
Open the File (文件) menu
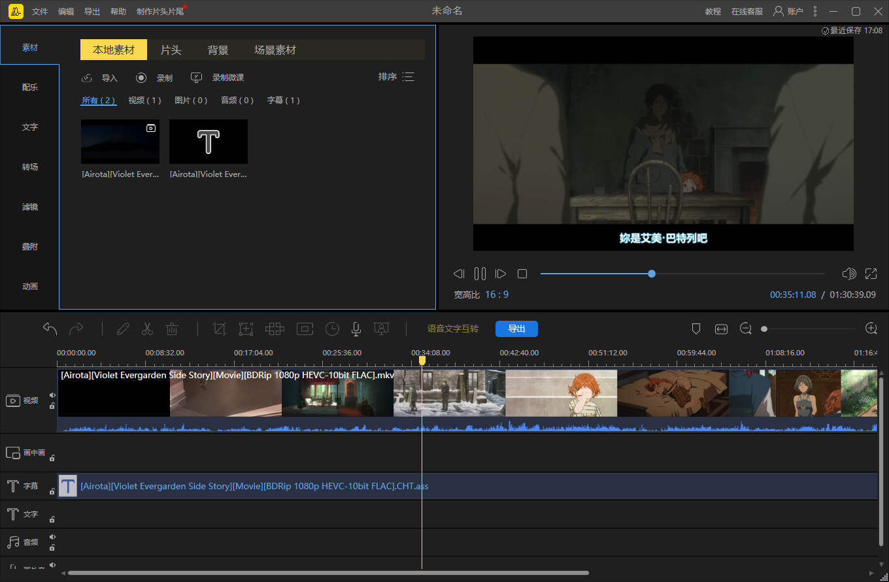pos(40,12)
